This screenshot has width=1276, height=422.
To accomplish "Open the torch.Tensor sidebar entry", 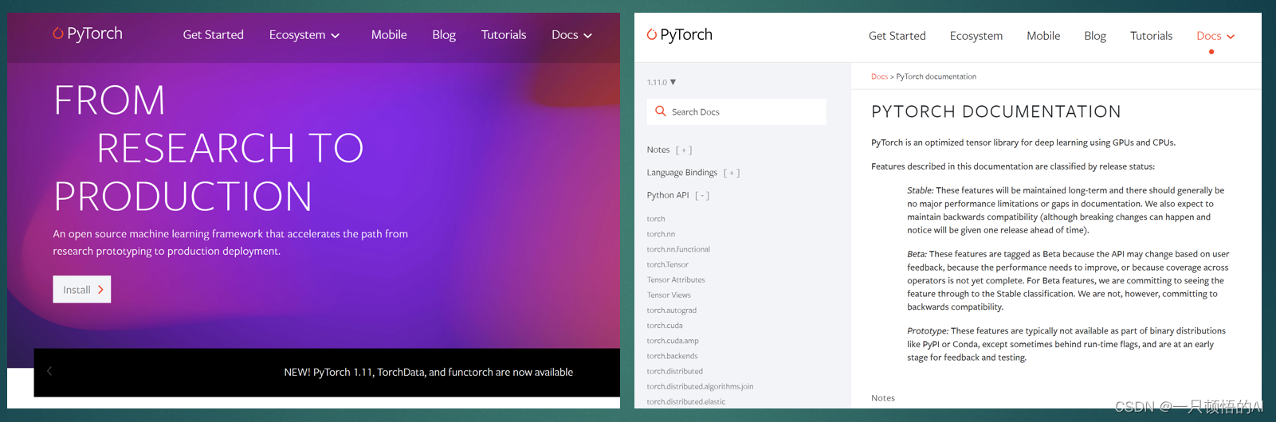I will point(668,264).
